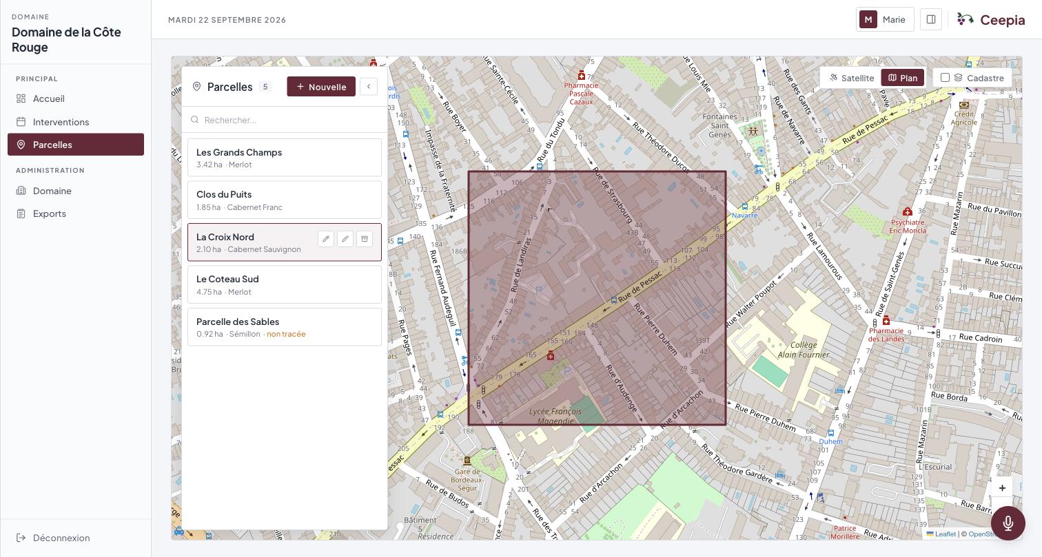The image size is (1042, 557).
Task: Focus the Rechercher search field
Action: tap(285, 120)
